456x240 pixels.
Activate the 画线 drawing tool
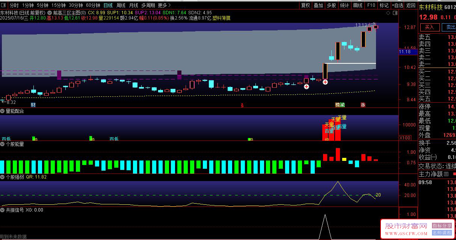coord(358,5)
